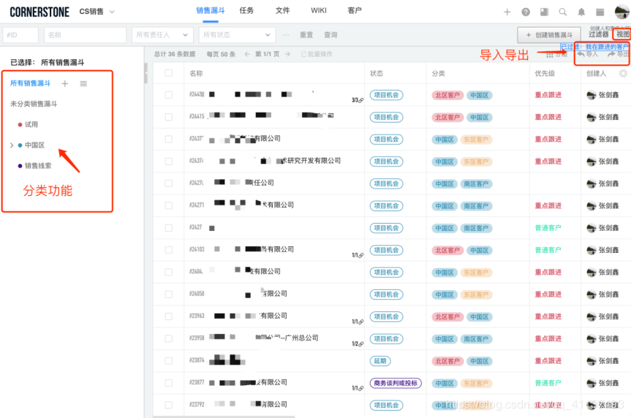Tick the checkbox for row #24415
The image size is (631, 418).
tap(168, 117)
